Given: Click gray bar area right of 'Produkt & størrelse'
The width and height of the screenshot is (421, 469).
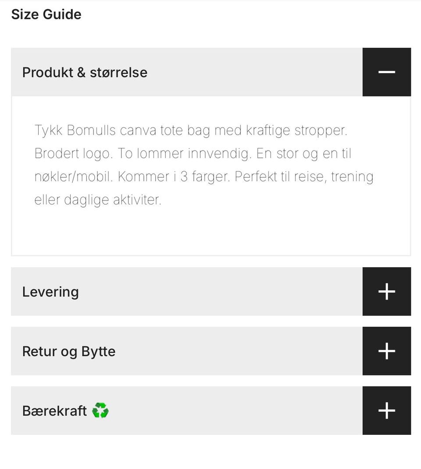Looking at the screenshot, I should [254, 72].
